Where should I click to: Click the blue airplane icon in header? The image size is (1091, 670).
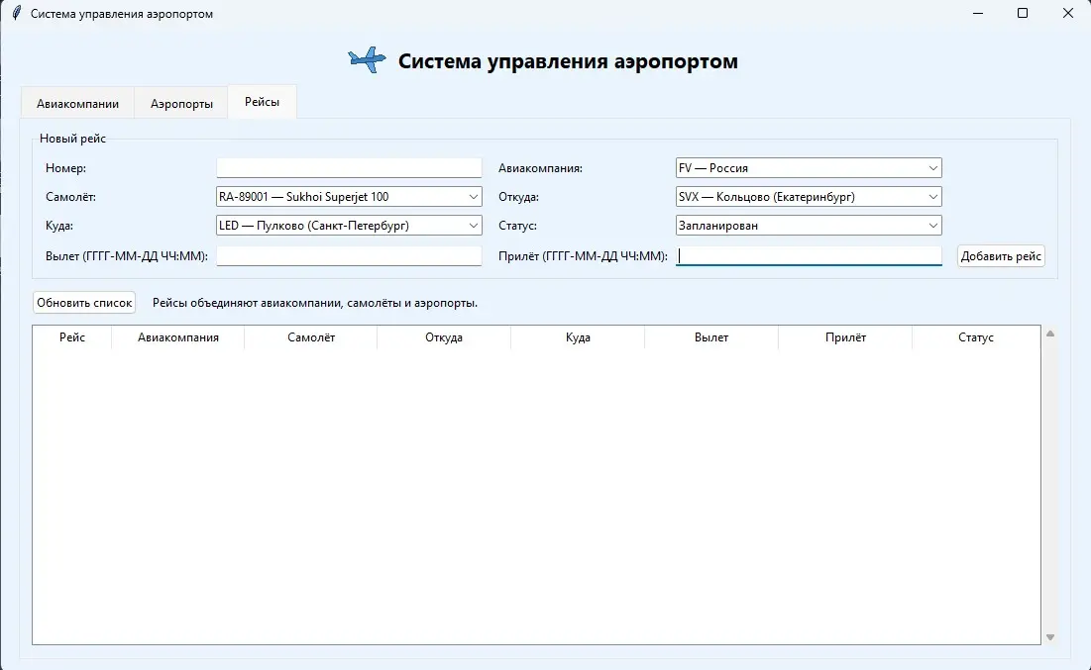[367, 60]
